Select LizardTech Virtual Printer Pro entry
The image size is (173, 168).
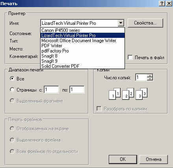click(82, 35)
